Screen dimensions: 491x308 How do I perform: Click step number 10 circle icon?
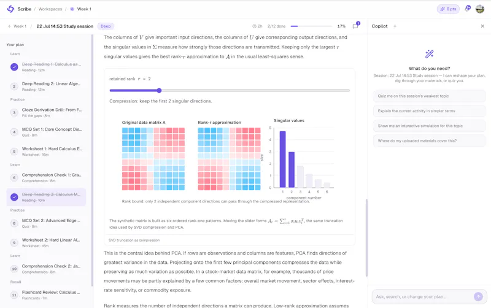point(14,269)
